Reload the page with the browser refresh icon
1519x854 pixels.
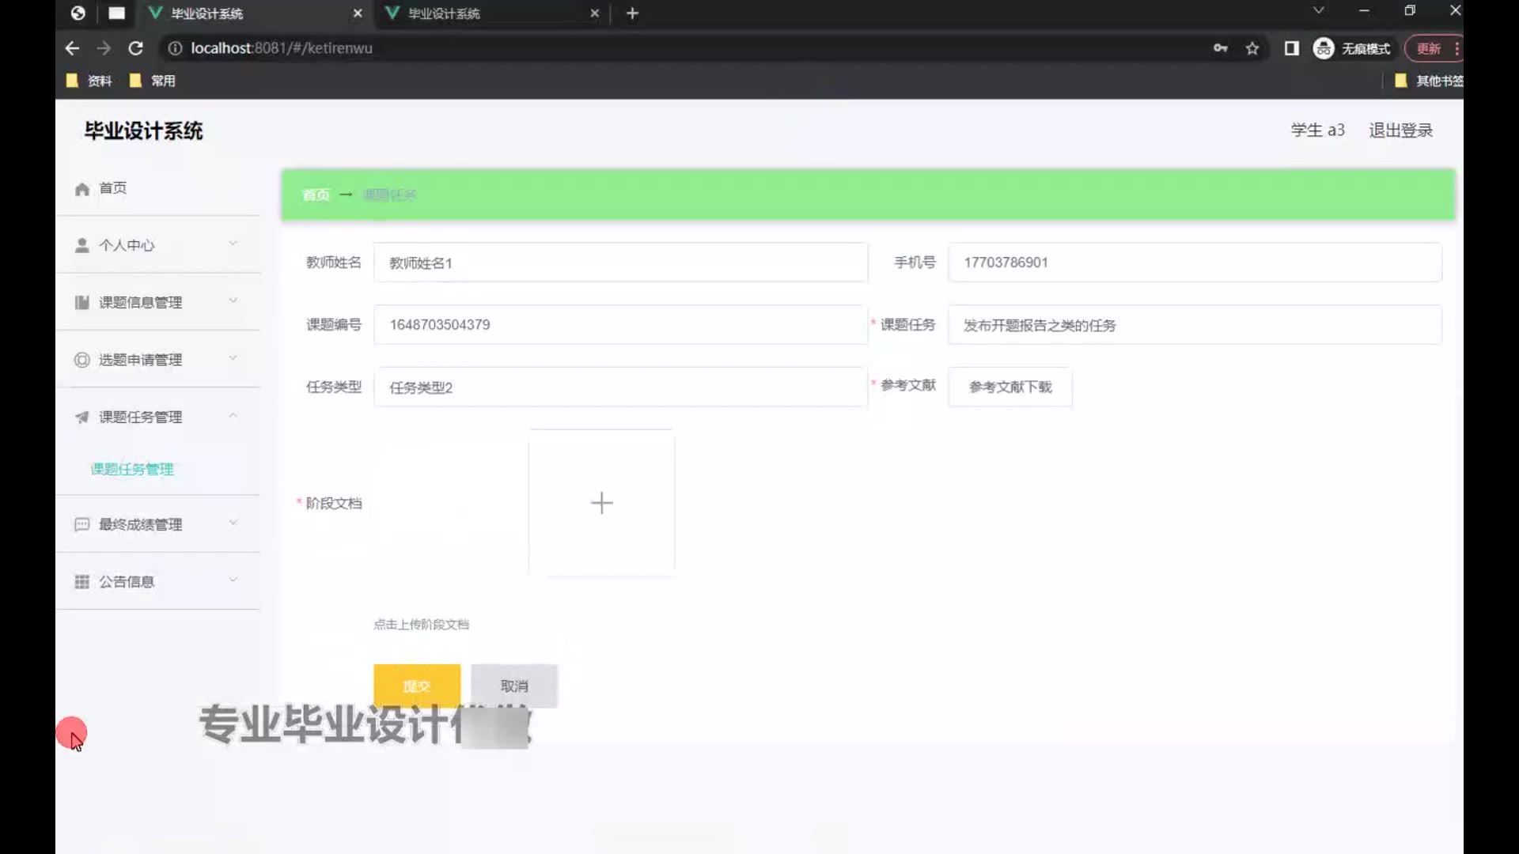(136, 48)
